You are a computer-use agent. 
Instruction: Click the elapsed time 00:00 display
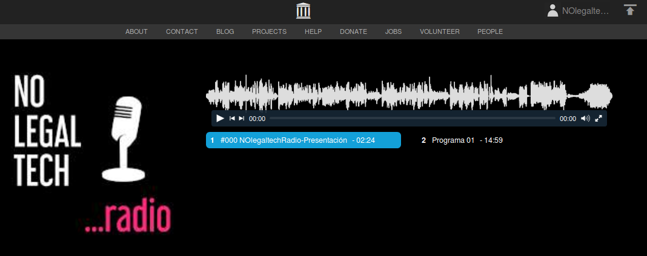coord(257,119)
